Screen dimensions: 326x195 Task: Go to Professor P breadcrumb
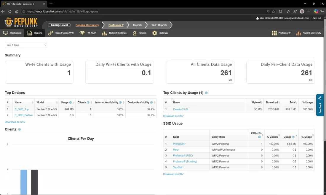(116, 25)
